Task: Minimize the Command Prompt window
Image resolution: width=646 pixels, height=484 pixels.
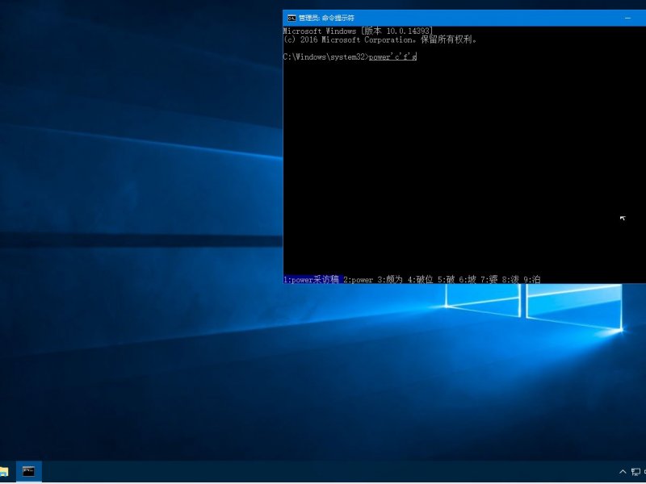Action: coord(628,18)
